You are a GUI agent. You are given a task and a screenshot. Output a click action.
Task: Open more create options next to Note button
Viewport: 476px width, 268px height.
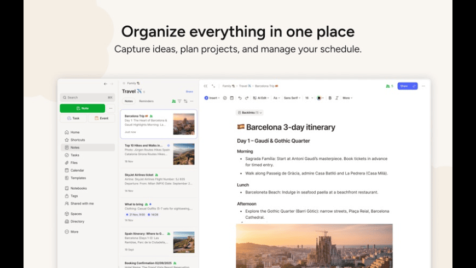point(111,108)
